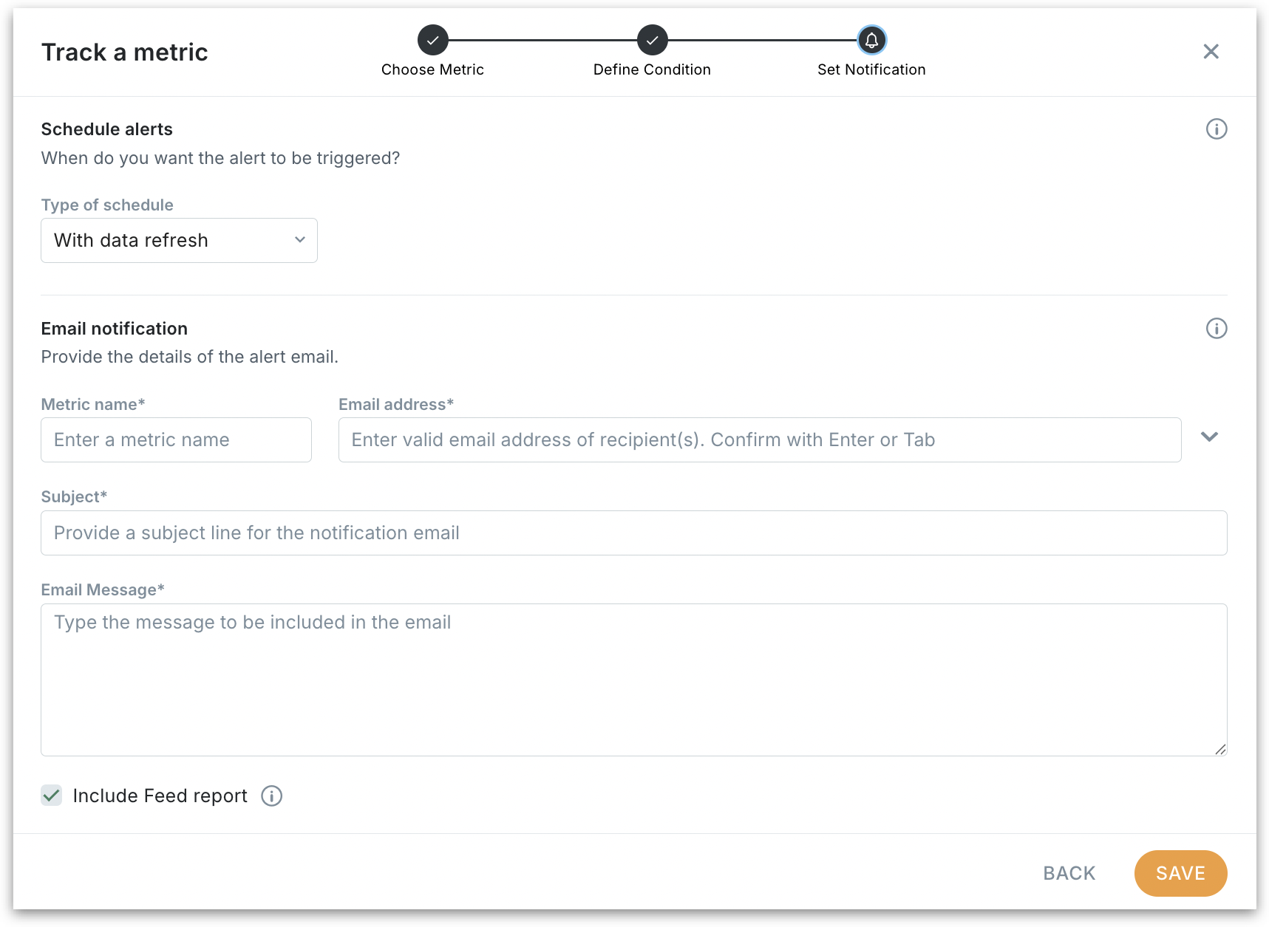
Task: Open the Email notification info icon
Action: point(1216,329)
